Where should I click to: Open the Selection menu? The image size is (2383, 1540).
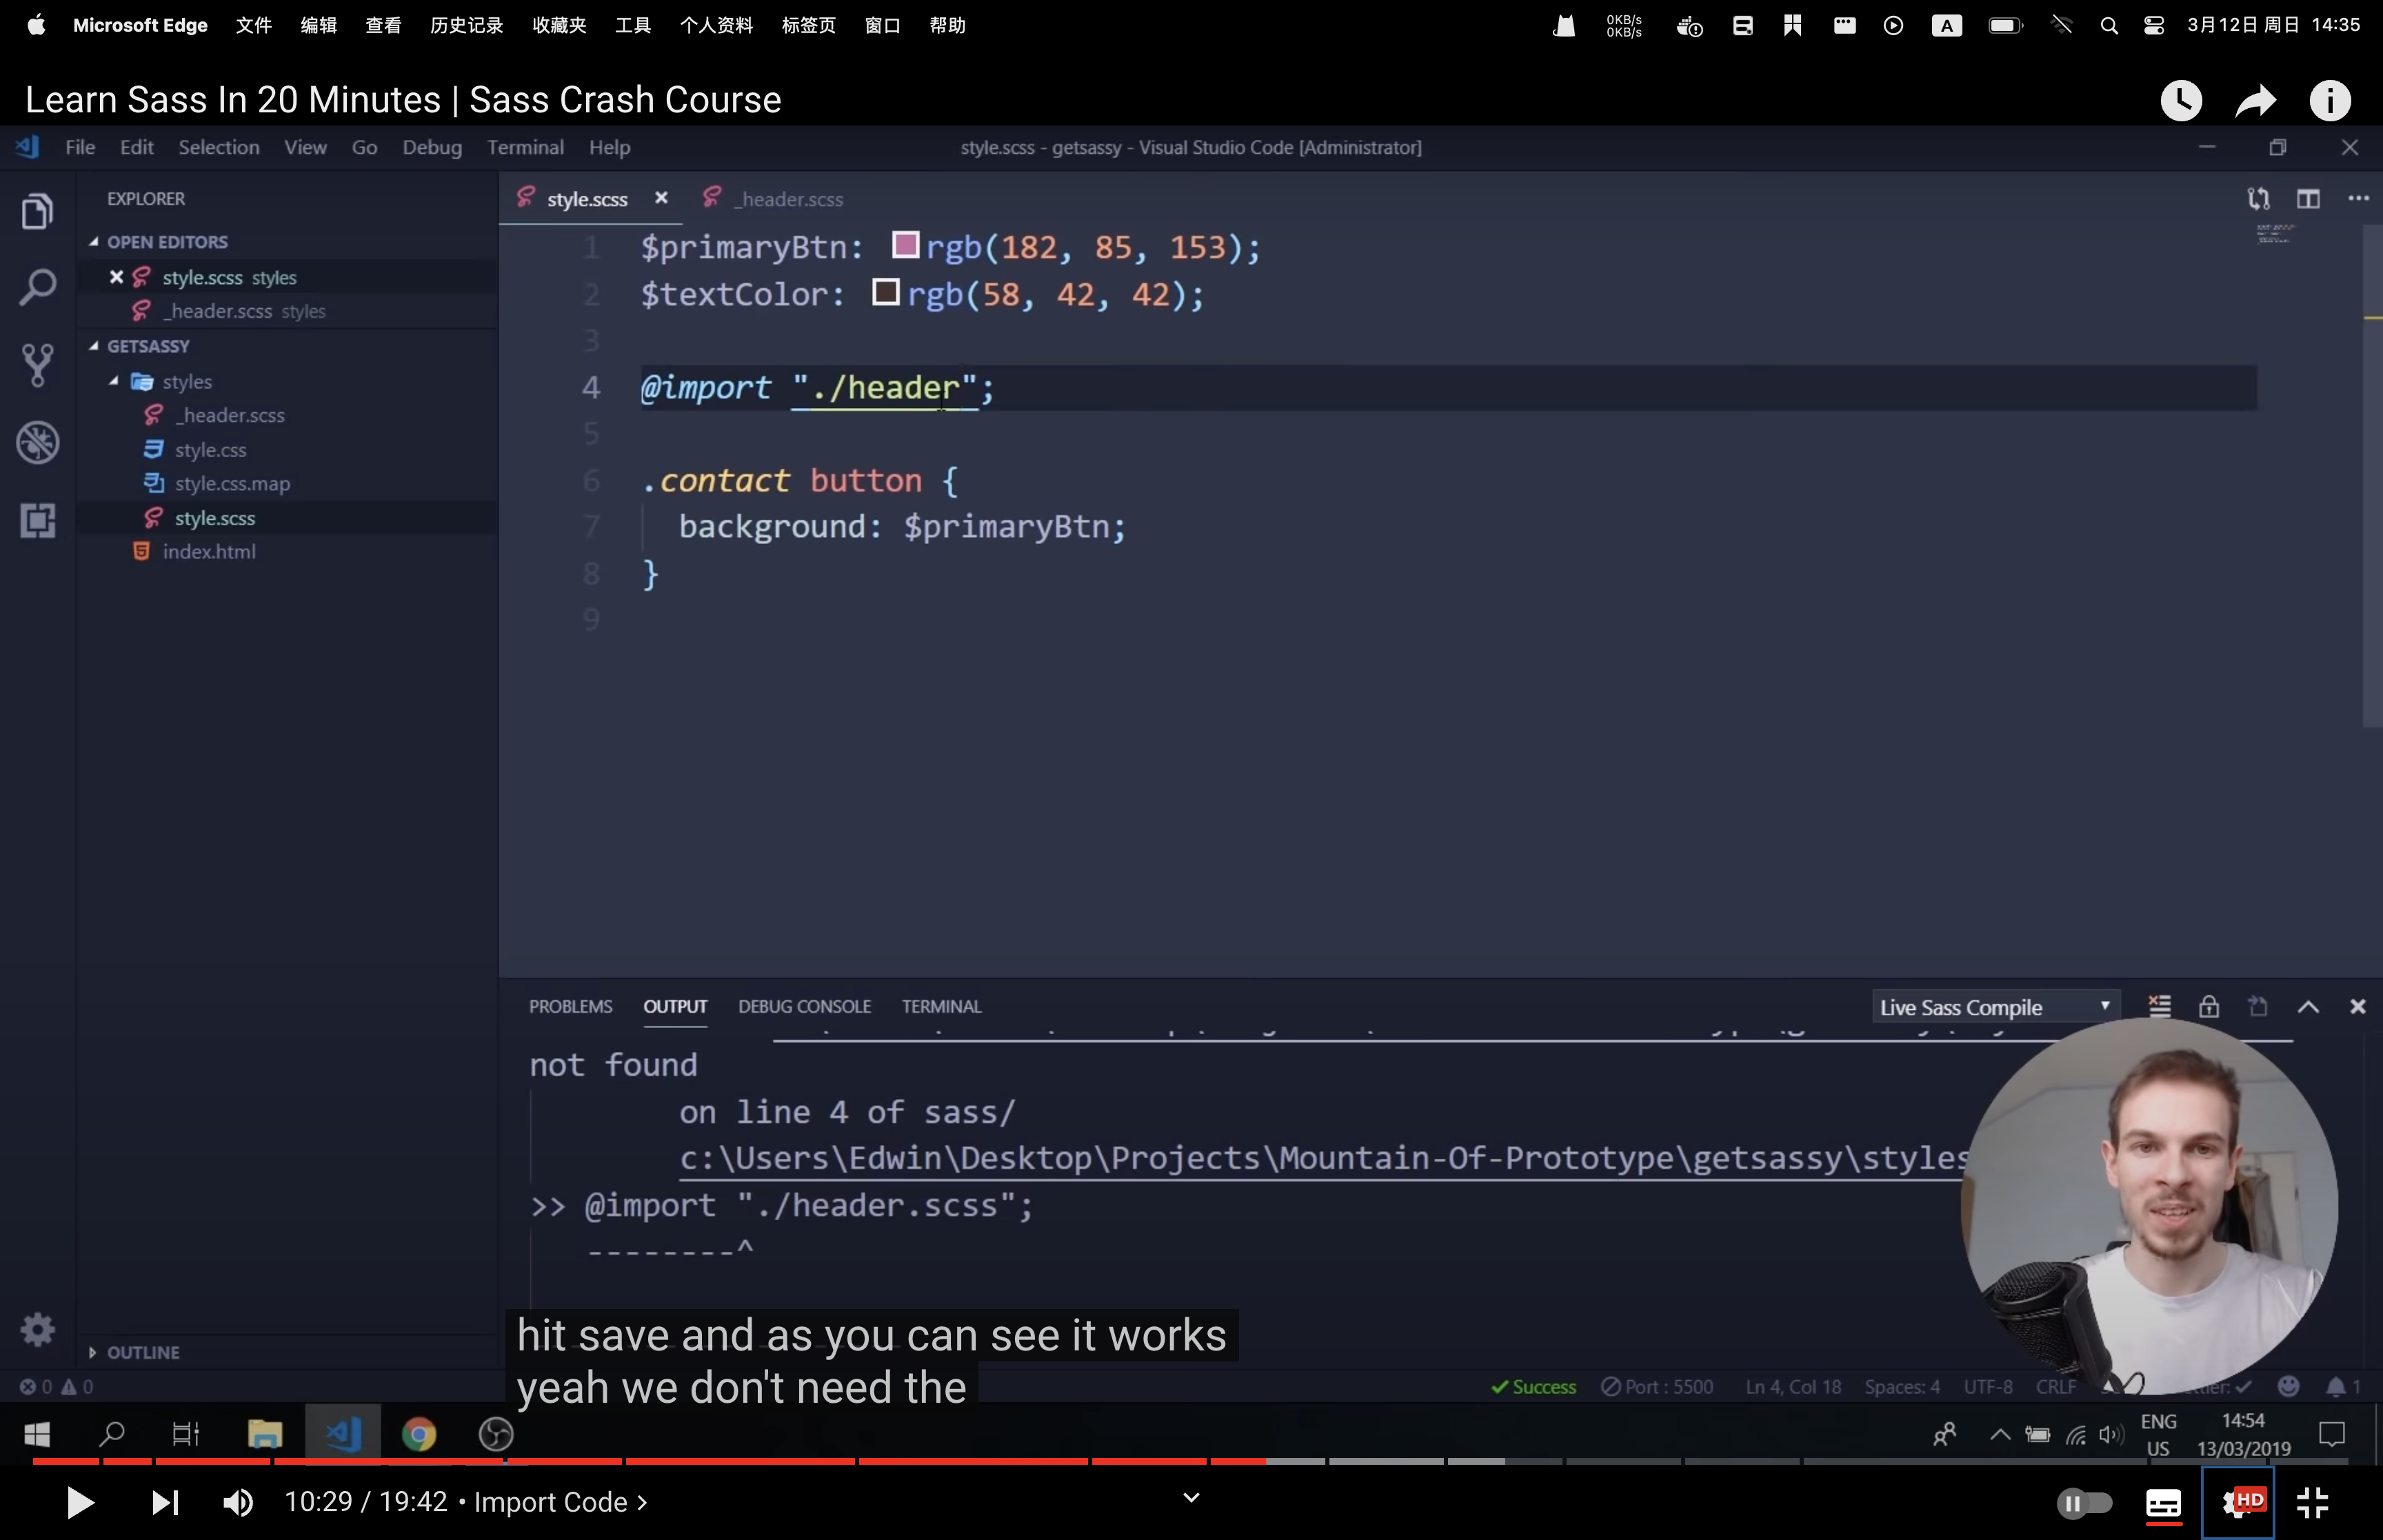tap(219, 148)
